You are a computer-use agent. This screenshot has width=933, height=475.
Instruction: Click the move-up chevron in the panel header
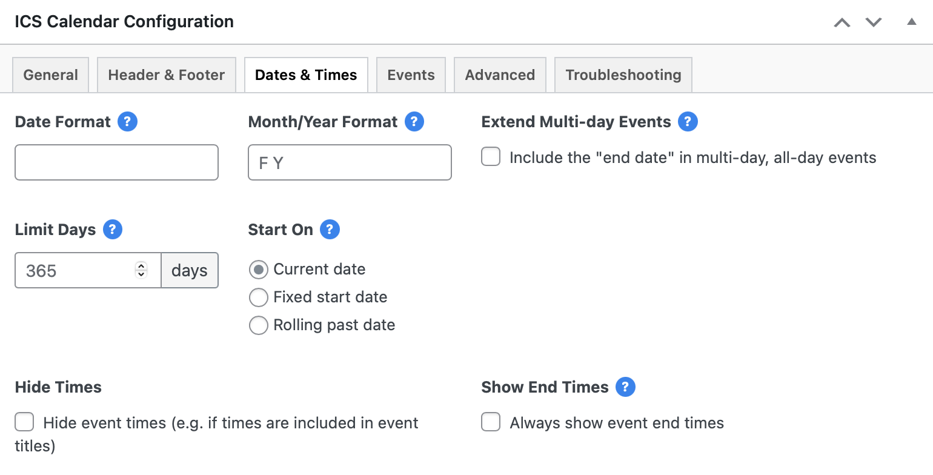(842, 22)
